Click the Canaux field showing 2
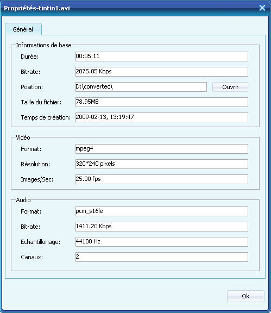 (162, 257)
